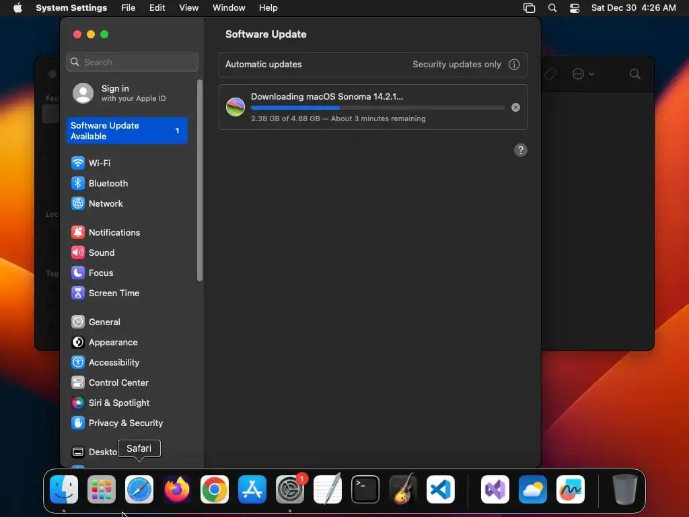Open Control Center from menu bar
Image resolution: width=689 pixels, height=517 pixels.
(575, 8)
